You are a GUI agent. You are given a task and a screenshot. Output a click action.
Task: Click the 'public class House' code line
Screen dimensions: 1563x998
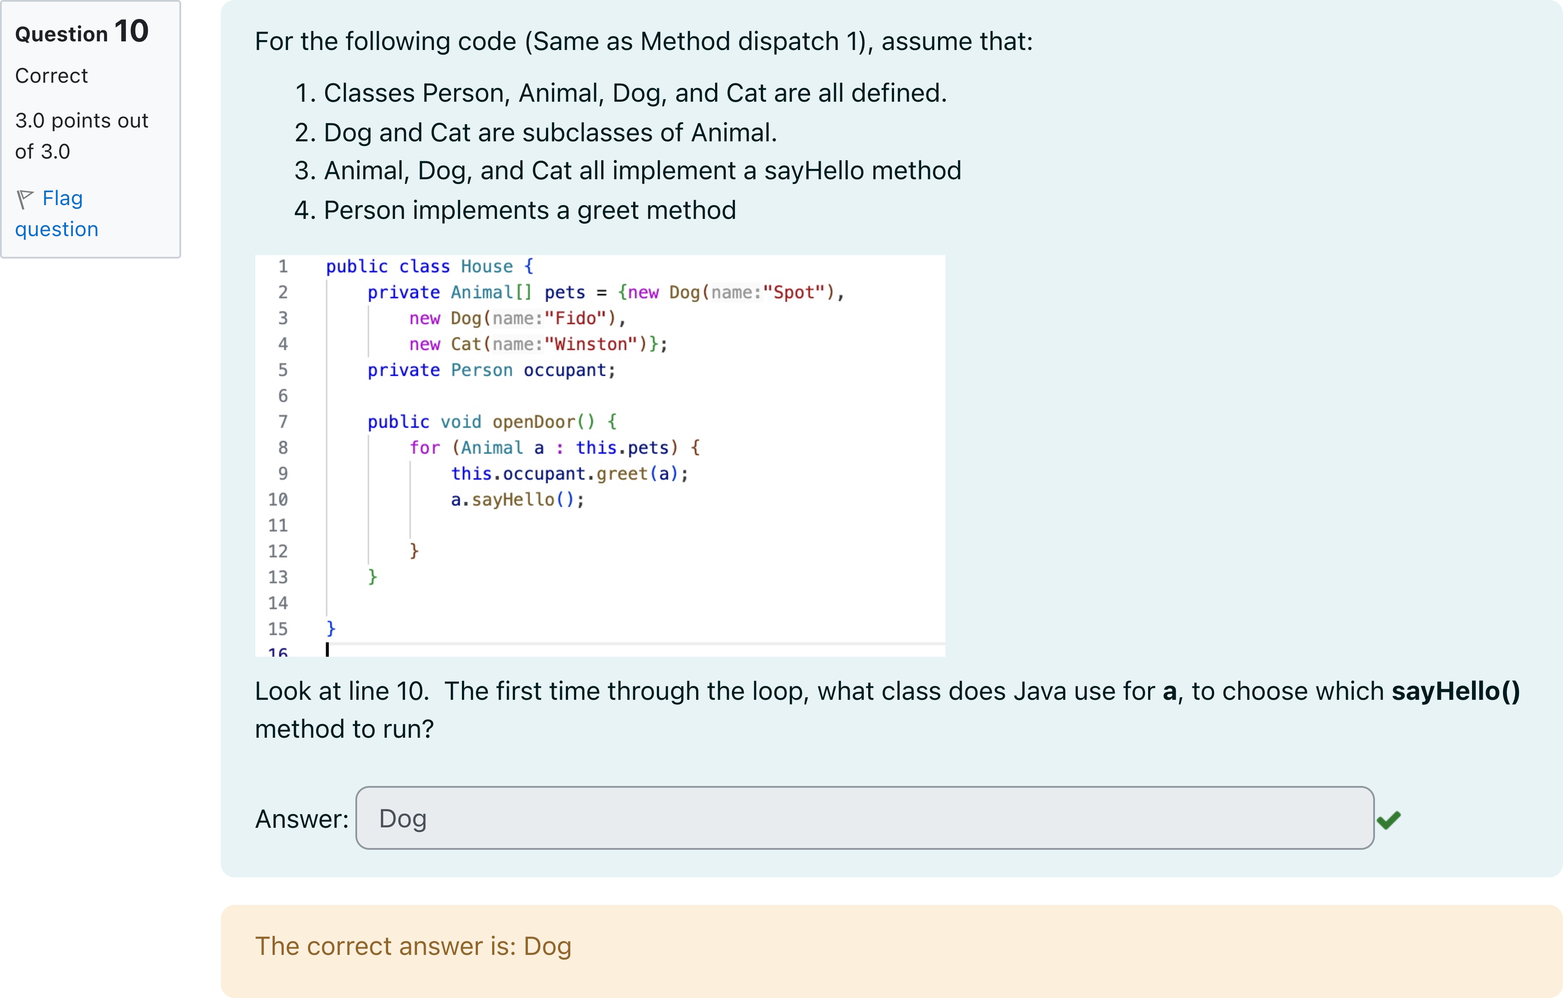click(429, 267)
